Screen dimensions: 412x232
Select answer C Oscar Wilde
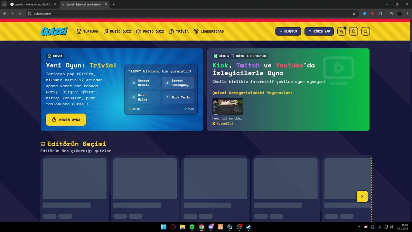(x=144, y=97)
